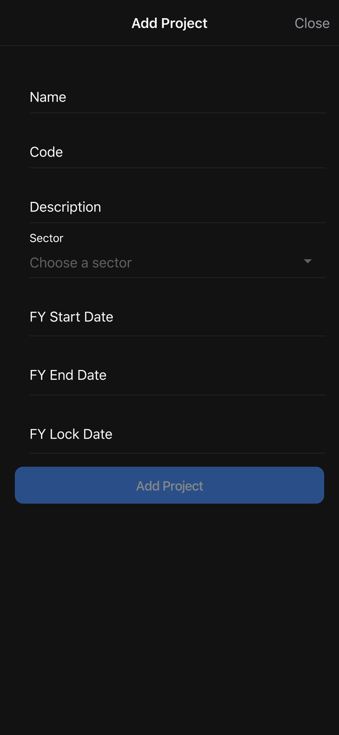The height and width of the screenshot is (735, 339).
Task: Open the Choose a sector dropdown
Action: coord(171,263)
